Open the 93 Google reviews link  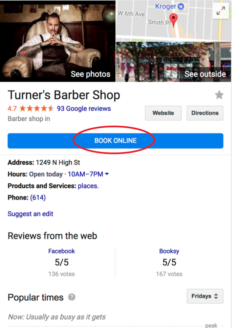point(84,109)
